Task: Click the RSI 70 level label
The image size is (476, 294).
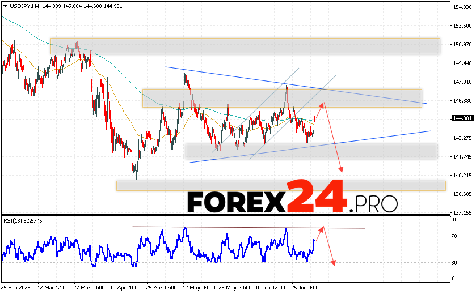Action: pyautogui.click(x=454, y=236)
